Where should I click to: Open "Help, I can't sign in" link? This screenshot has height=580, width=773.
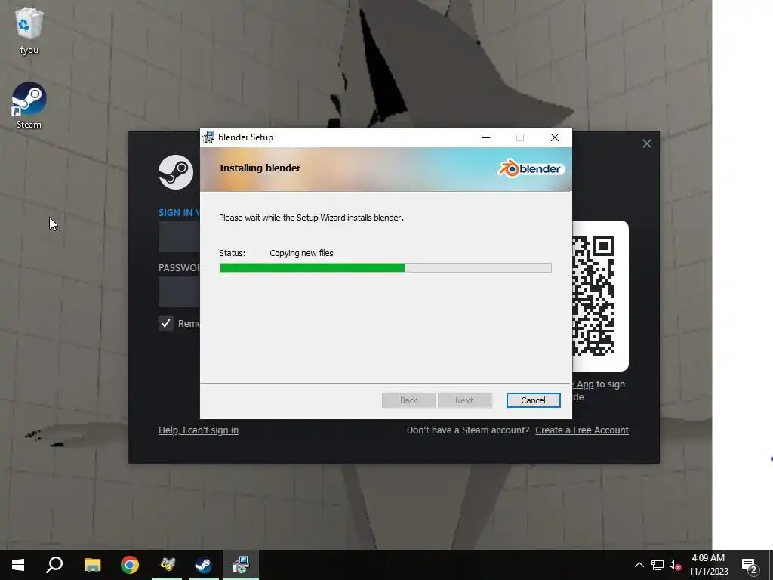point(199,430)
